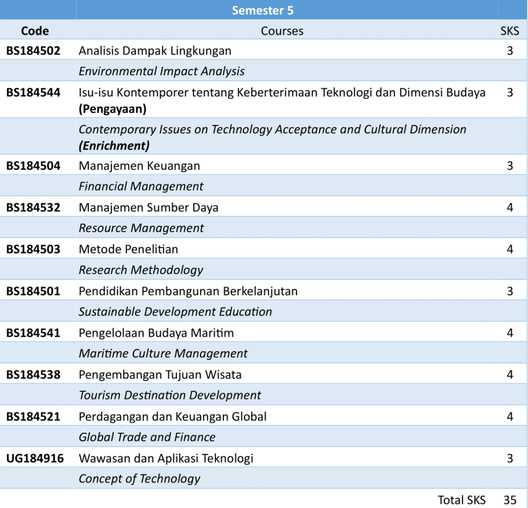
Task: Click Manajemen Keuangan course name
Action: (x=139, y=166)
